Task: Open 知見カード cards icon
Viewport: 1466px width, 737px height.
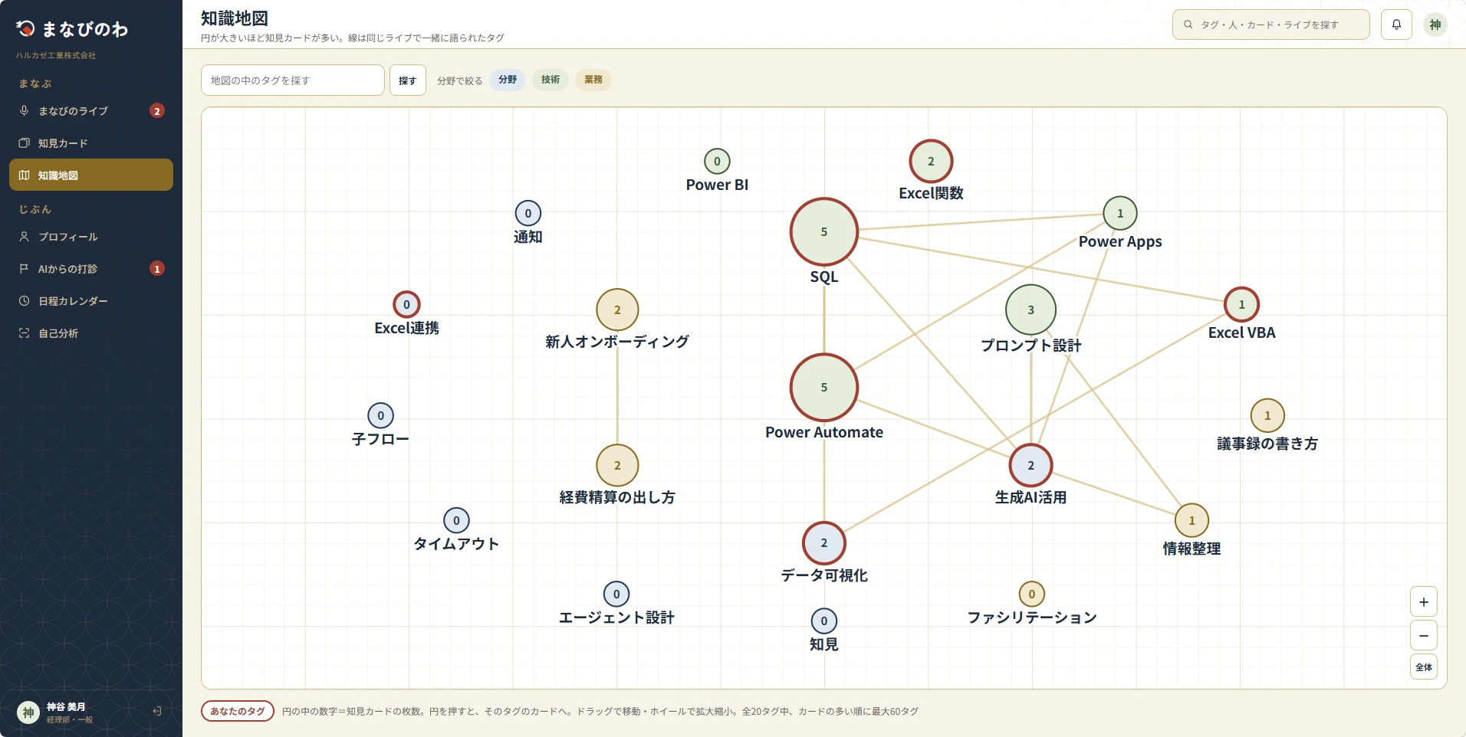Action: 25,143
